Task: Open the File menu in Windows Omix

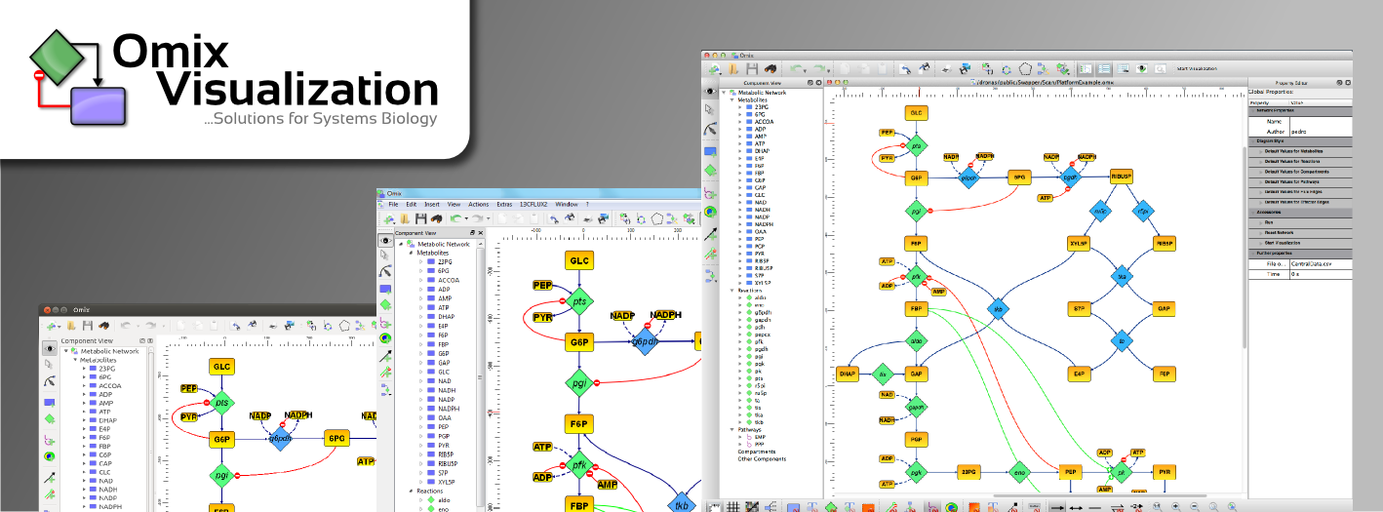Action: tap(393, 204)
